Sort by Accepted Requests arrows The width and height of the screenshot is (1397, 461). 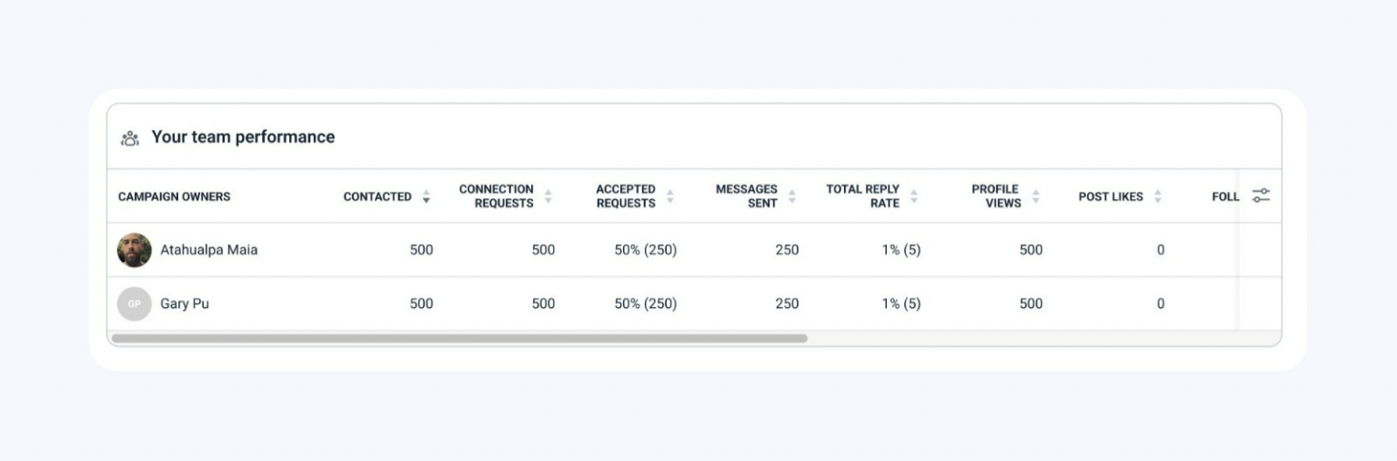669,196
